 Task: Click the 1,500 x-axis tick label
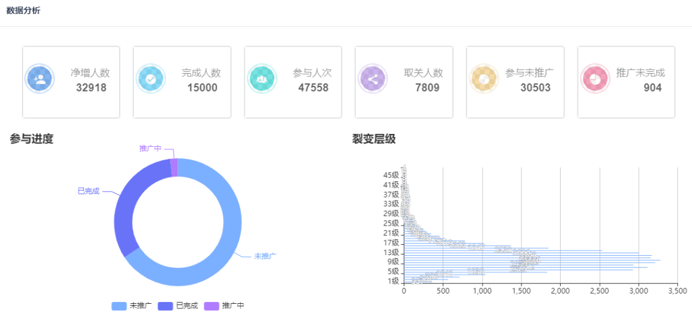521,291
